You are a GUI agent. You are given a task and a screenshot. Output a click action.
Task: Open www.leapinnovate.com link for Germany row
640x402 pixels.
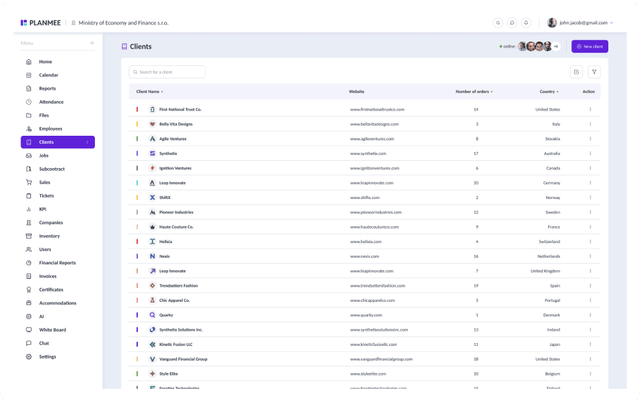tap(372, 183)
